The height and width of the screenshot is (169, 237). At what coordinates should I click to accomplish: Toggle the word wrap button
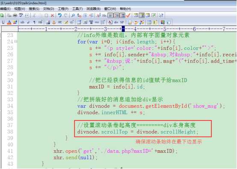[x=110, y=15]
